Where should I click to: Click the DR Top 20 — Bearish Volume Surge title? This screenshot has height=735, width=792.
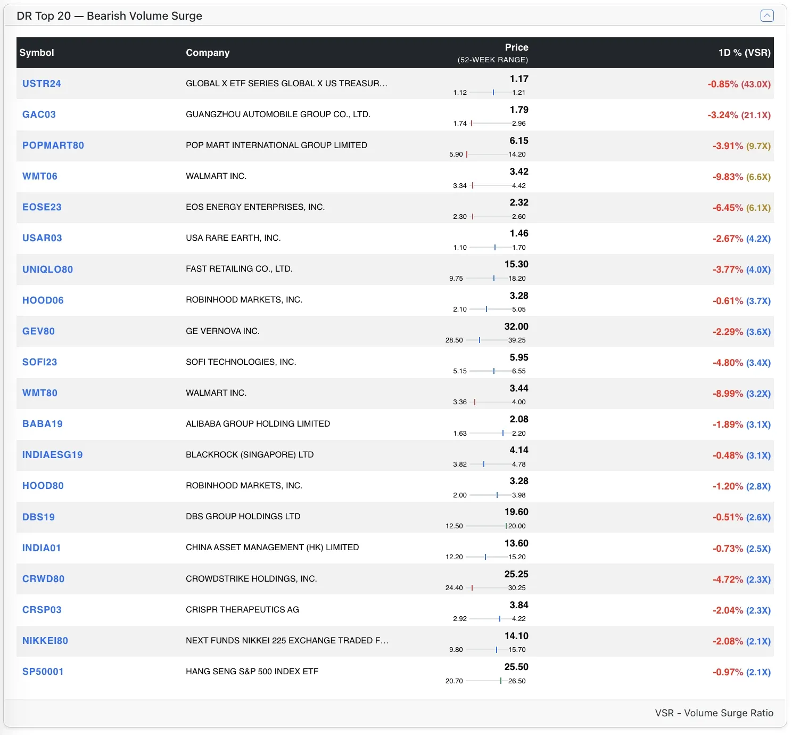pyautogui.click(x=109, y=16)
